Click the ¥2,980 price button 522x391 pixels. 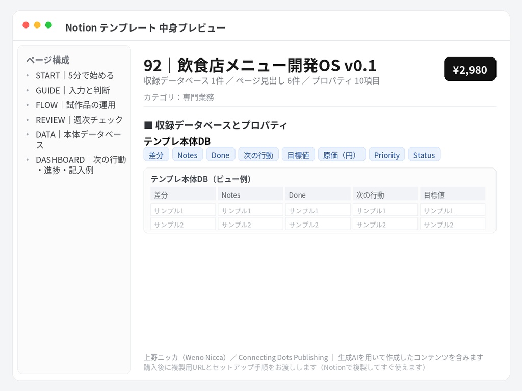[470, 69]
